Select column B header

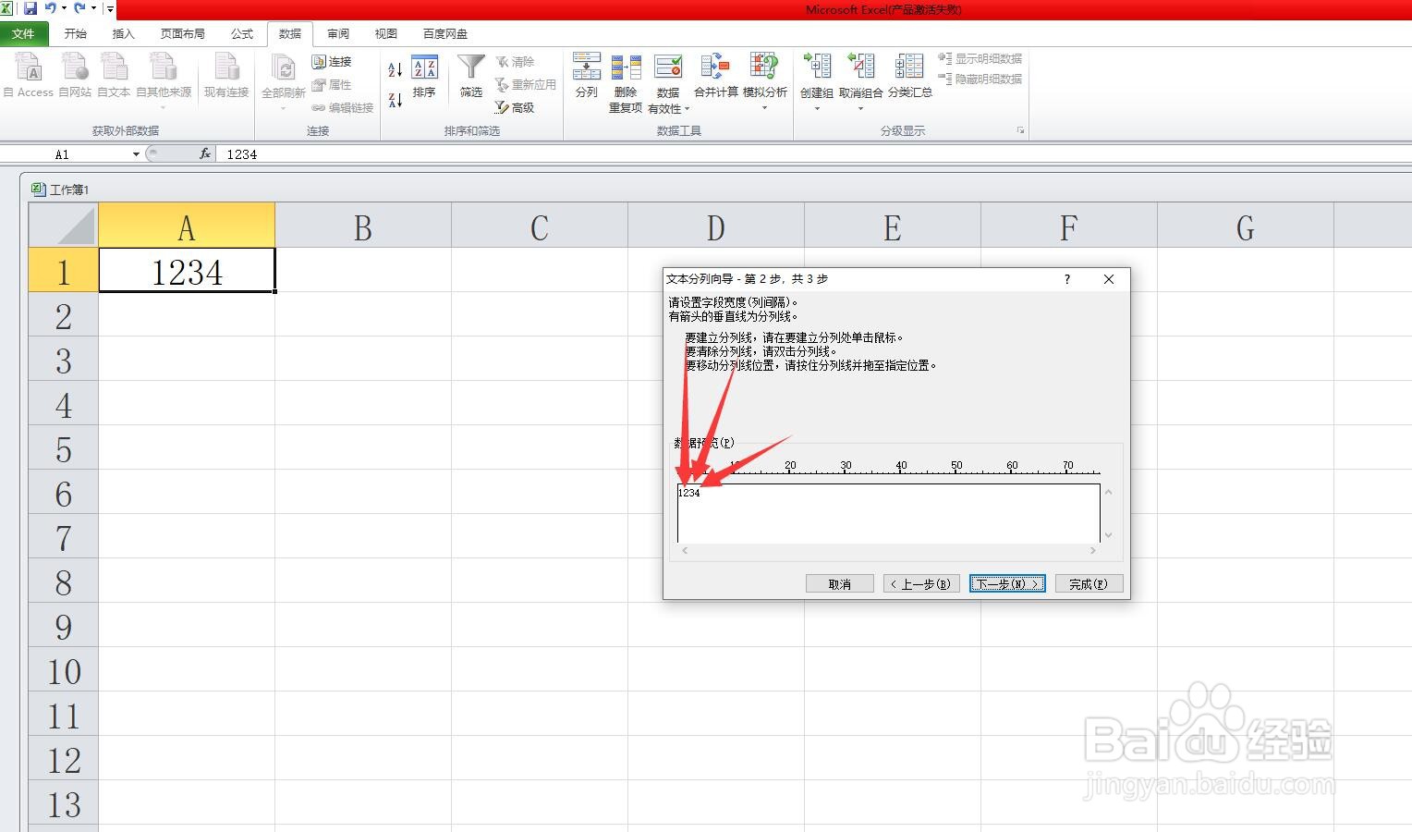coord(363,226)
